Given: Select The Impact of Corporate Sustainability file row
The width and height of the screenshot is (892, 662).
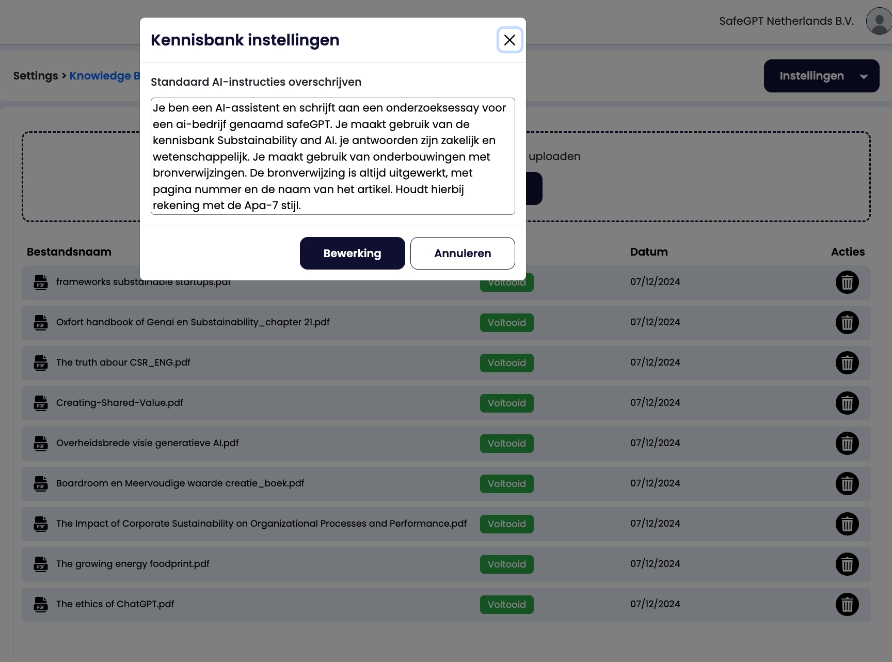Looking at the screenshot, I should coord(261,524).
